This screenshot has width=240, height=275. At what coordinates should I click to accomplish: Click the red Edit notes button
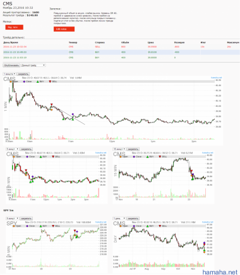tap(64, 29)
